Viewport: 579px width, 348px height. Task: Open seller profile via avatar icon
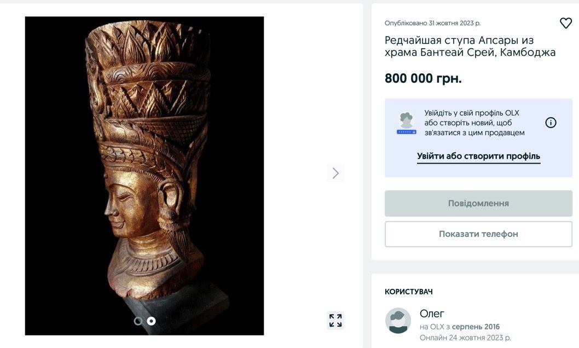pyautogui.click(x=398, y=320)
